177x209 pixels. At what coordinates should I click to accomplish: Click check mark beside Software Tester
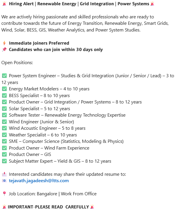[x=4, y=115]
